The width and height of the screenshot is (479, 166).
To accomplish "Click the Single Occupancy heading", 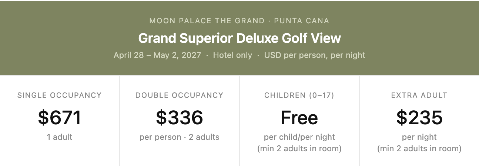I will pyautogui.click(x=60, y=95).
